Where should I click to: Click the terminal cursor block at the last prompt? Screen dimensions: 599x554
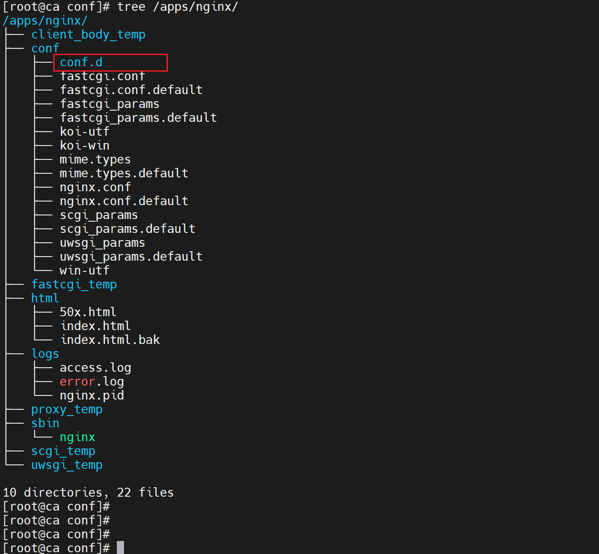pos(120,548)
